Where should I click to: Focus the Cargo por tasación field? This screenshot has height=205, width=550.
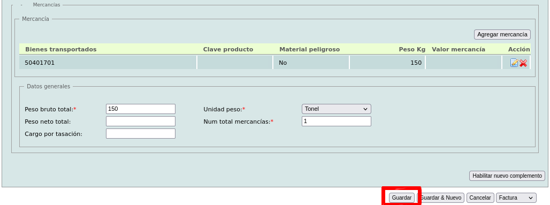tap(141, 133)
